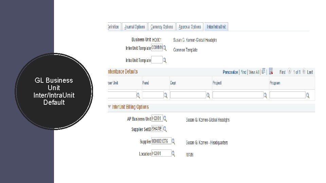Click the Location field
326x183 pixels.
point(161,153)
